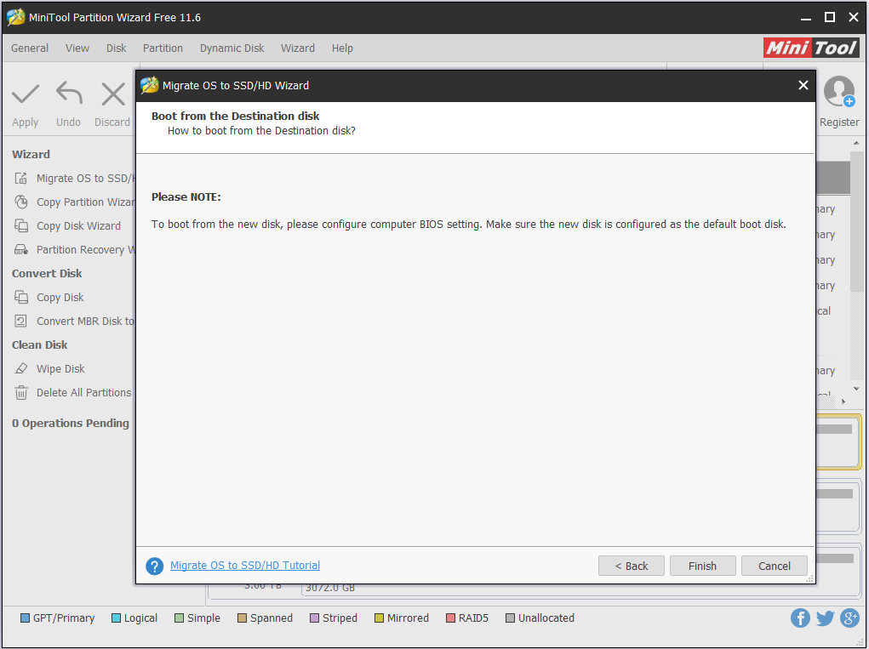
Task: Open the Partition menu
Action: point(163,48)
